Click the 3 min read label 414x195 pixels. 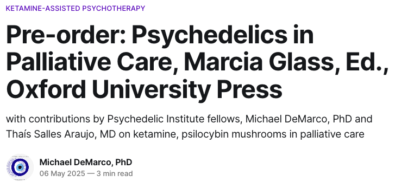coord(114,174)
